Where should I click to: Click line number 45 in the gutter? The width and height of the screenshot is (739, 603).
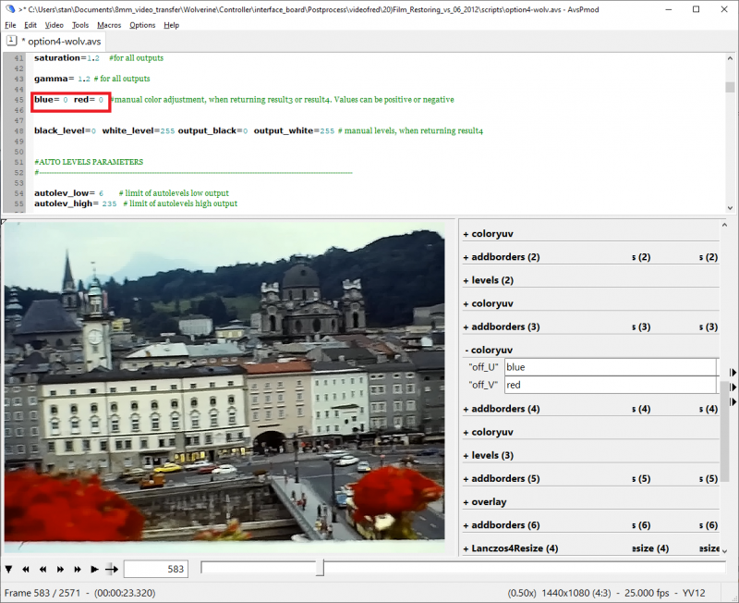coord(18,100)
